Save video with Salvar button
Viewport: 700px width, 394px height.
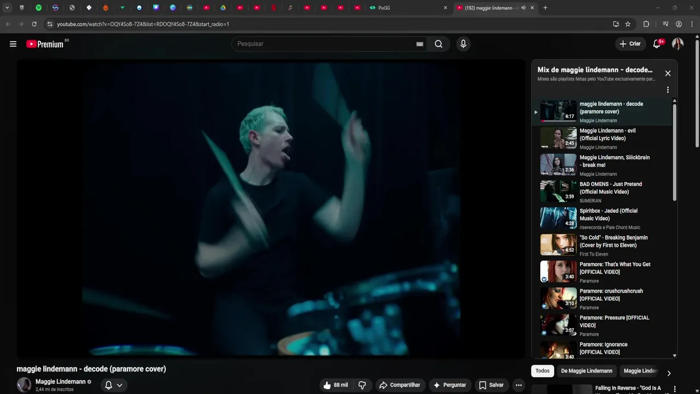pyautogui.click(x=491, y=385)
